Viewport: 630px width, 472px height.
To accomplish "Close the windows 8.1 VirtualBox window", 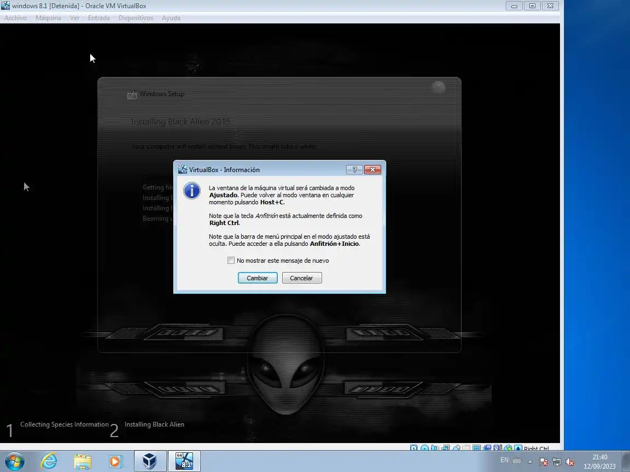I will [x=550, y=6].
